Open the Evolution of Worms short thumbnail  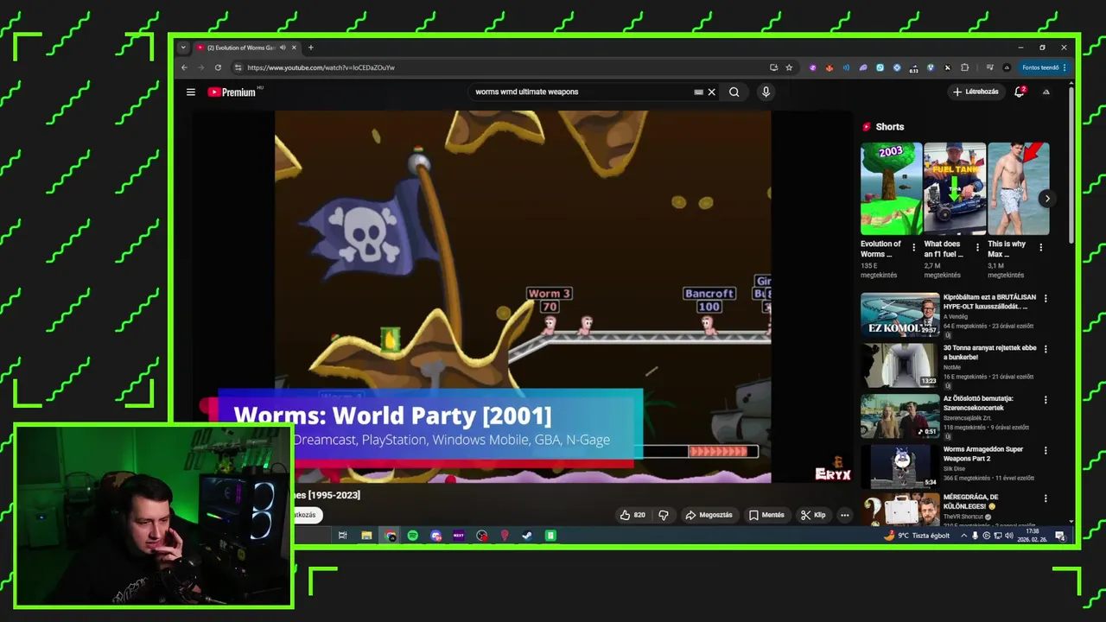click(x=891, y=189)
